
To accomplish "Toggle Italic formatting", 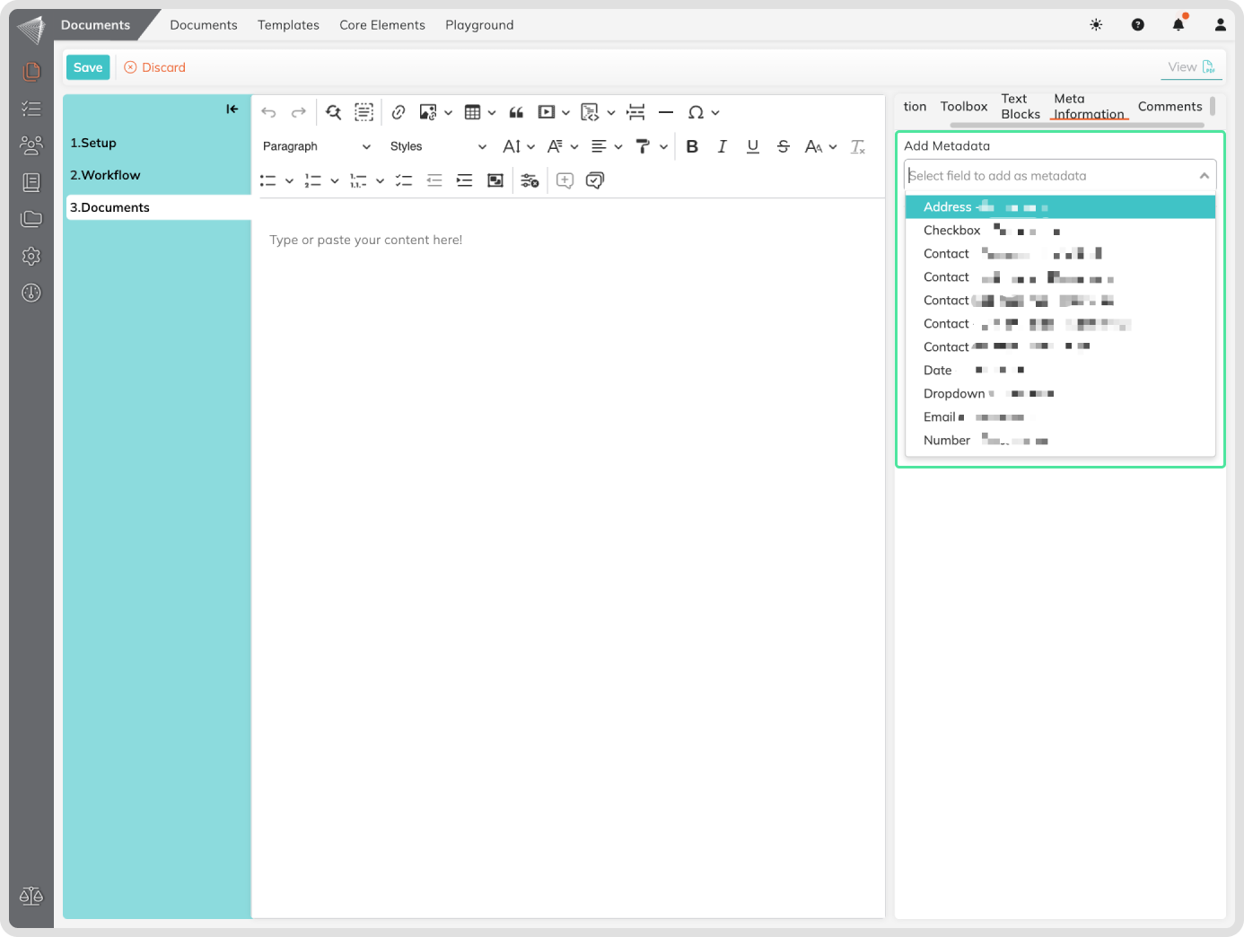I will [722, 146].
